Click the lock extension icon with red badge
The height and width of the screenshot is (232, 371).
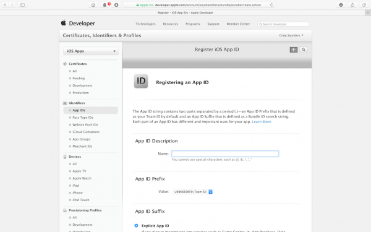pos(105,5)
